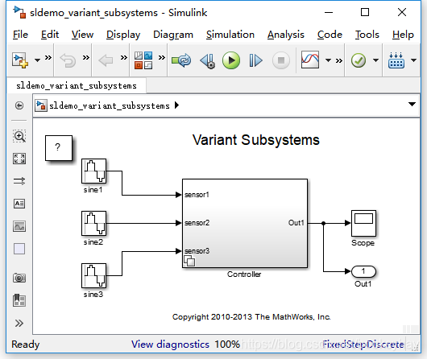Click the Step Back configure icon
427x359 pixels.
pyautogui.click(x=208, y=60)
